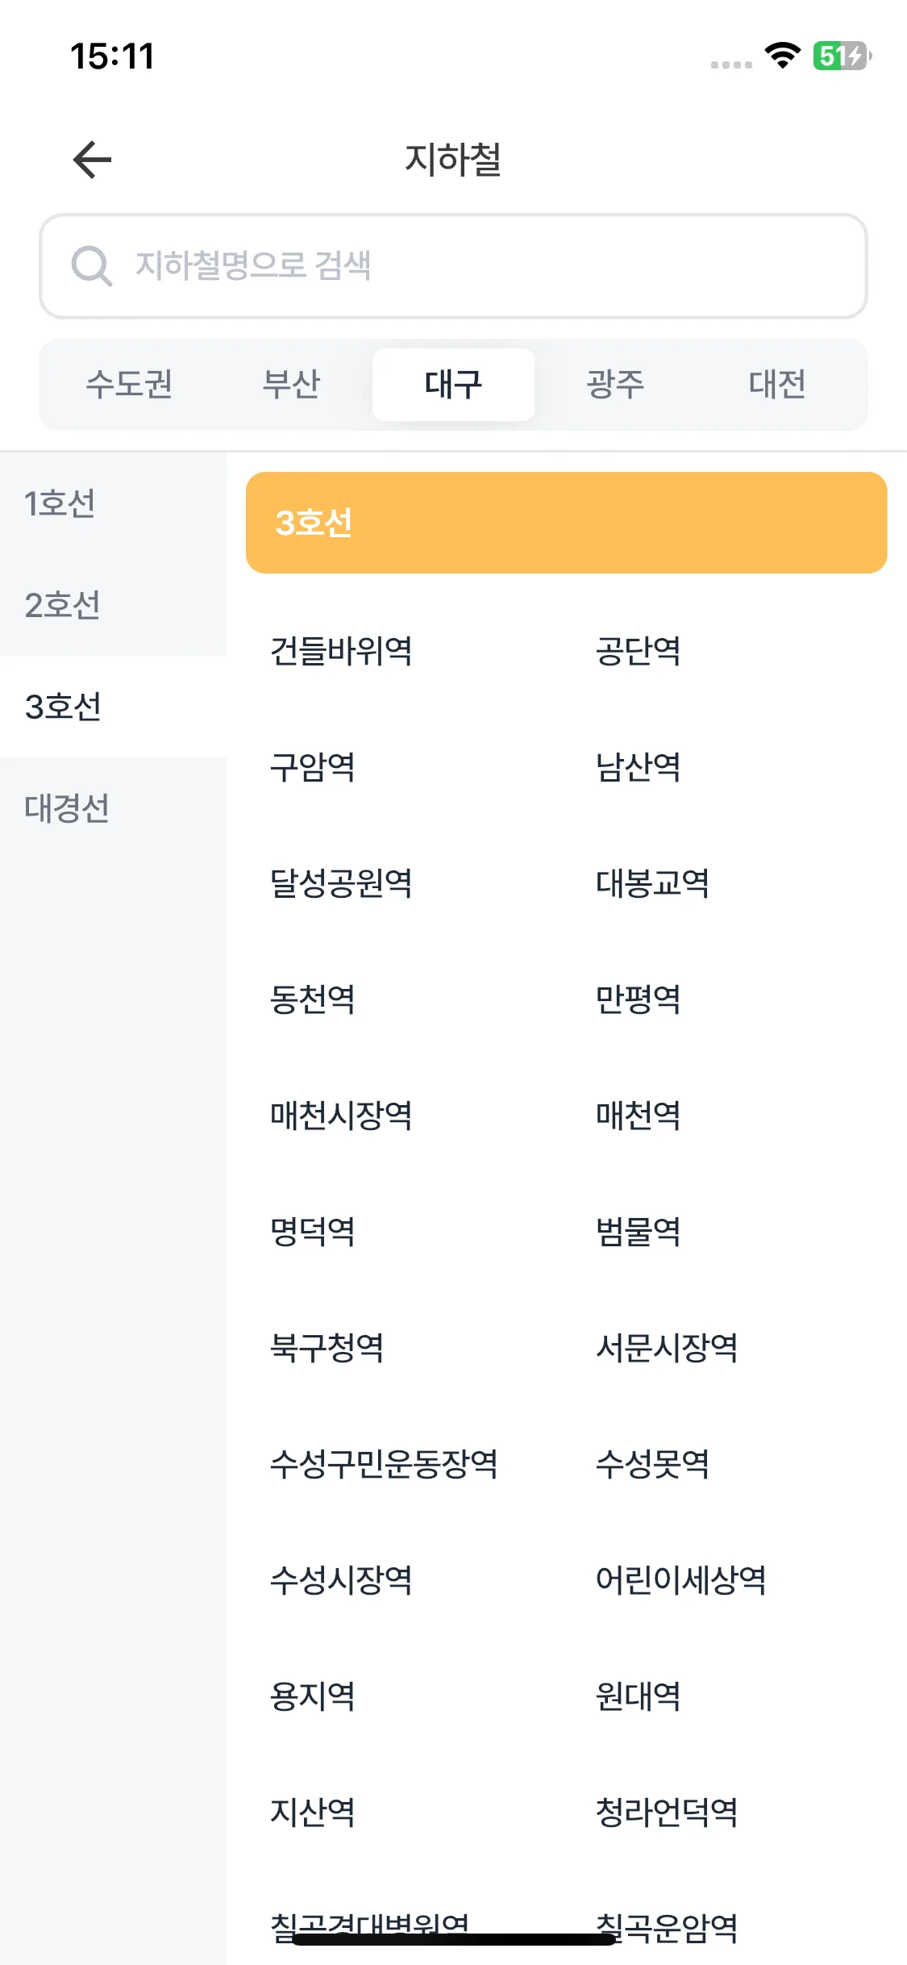Select 청라언덕역 station
This screenshot has width=907, height=1965.
(667, 1813)
